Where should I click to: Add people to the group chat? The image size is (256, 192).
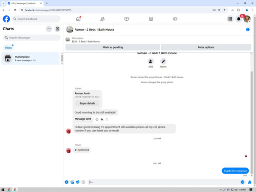pyautogui.click(x=151, y=61)
